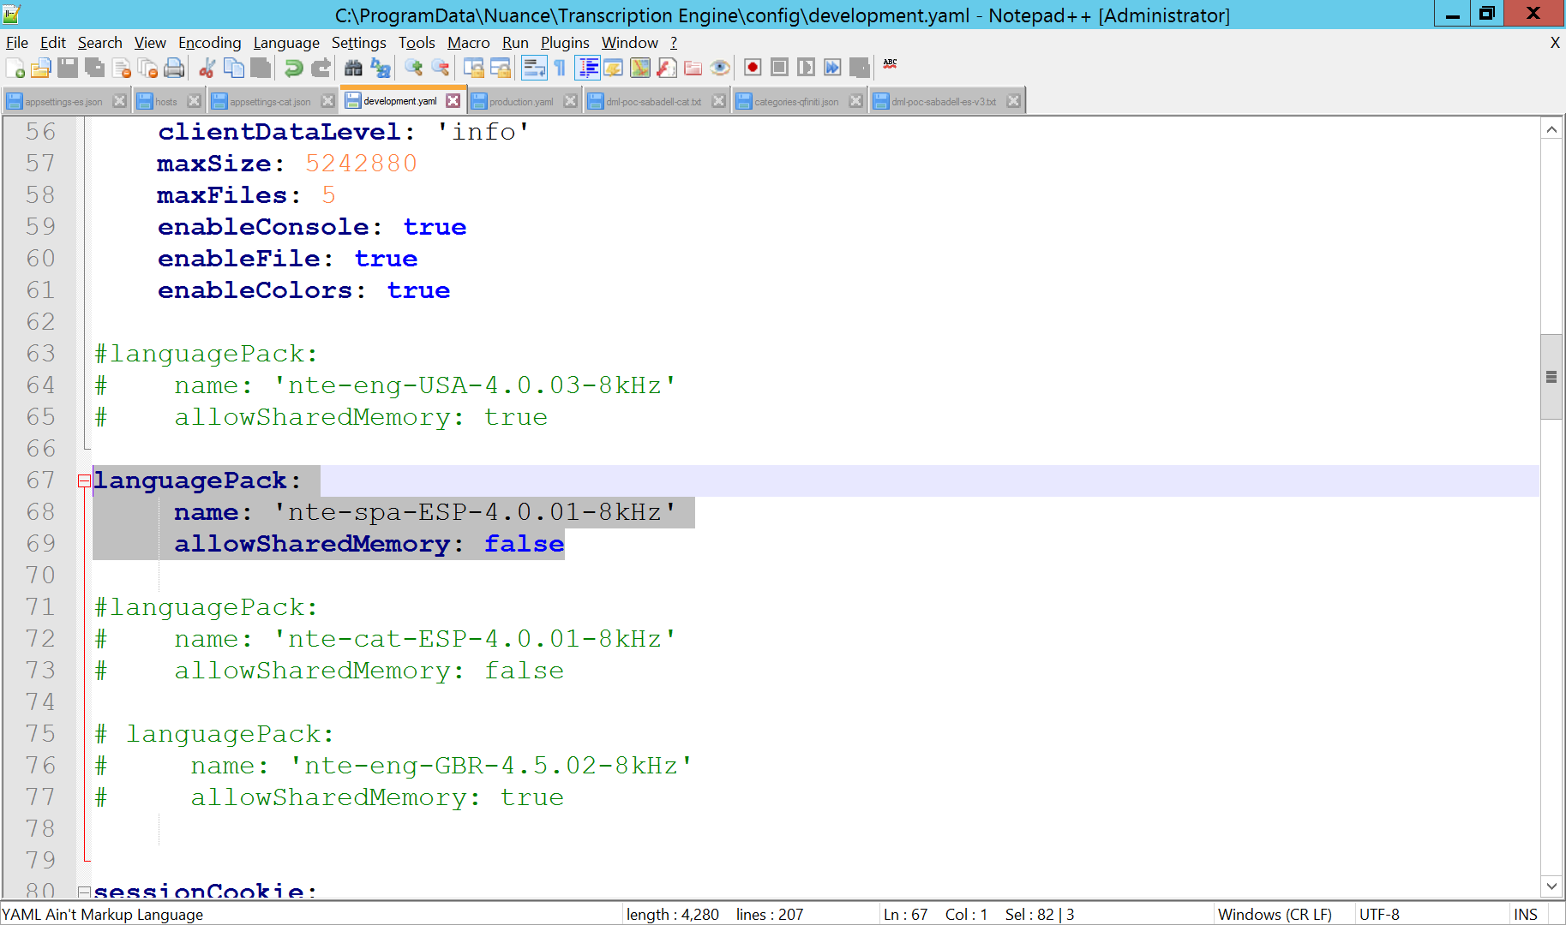Open the Language menu
The width and height of the screenshot is (1566, 925).
click(286, 42)
